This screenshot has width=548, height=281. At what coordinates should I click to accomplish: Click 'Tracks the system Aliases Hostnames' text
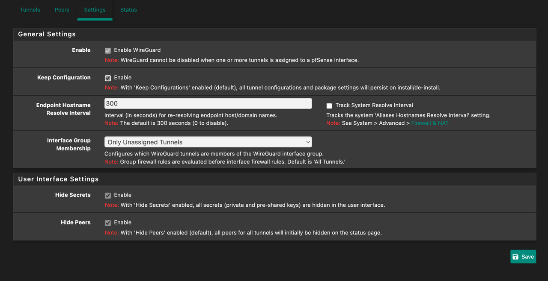click(408, 115)
